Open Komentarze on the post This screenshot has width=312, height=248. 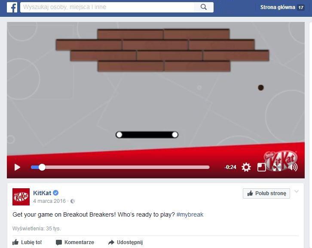coord(75,242)
